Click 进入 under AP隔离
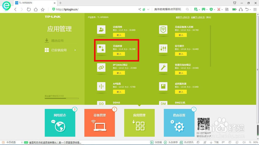The image size is (259, 145). (119, 92)
